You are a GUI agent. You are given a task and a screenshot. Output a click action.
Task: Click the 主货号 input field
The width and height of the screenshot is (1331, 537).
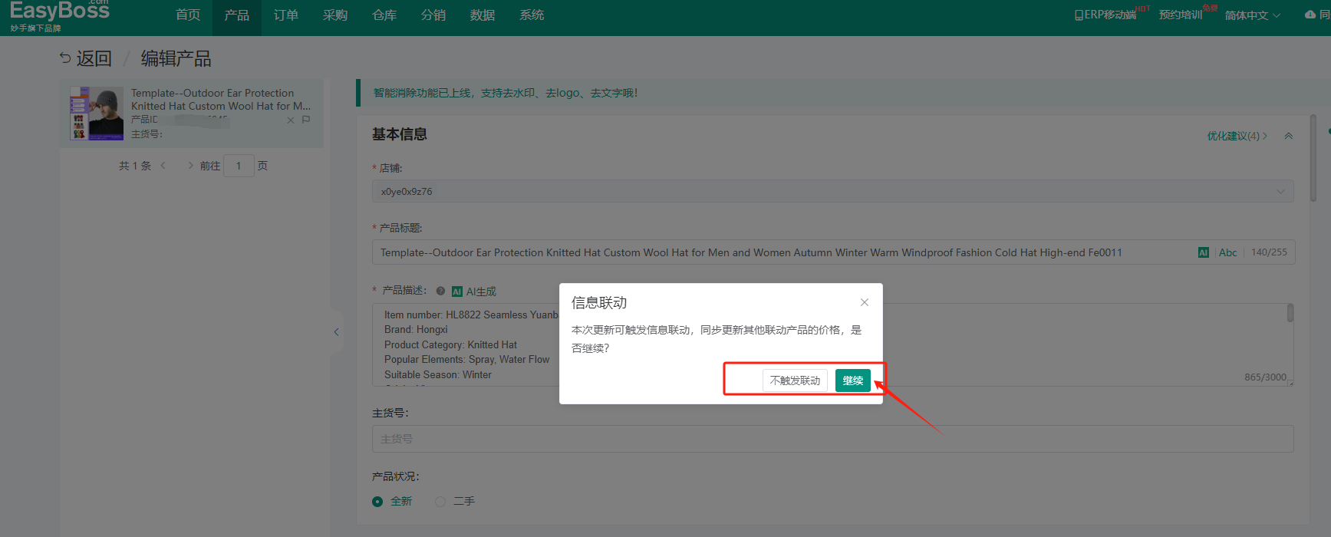pos(832,439)
